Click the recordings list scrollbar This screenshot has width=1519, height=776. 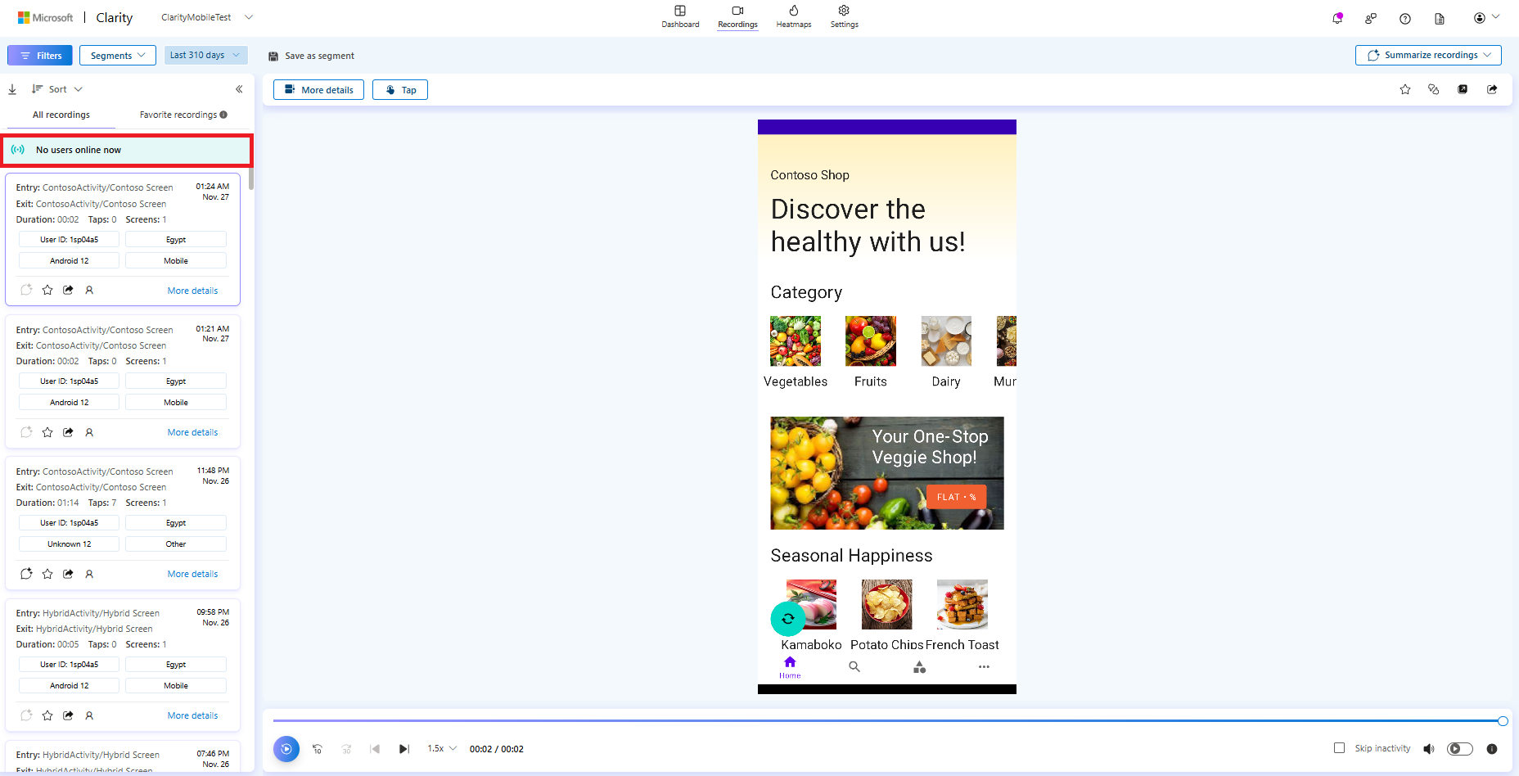(251, 178)
